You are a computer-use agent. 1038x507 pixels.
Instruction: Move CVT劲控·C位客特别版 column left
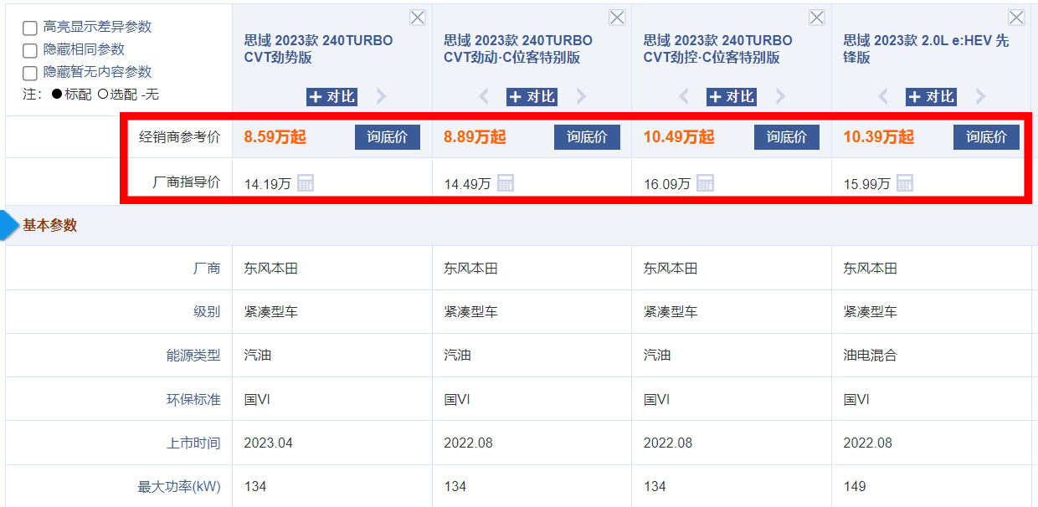(684, 97)
